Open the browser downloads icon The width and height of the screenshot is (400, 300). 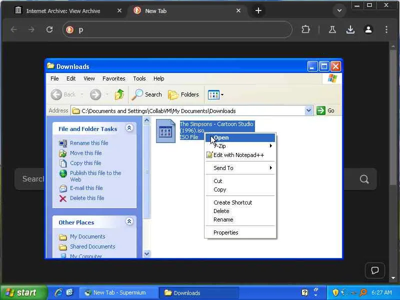point(350,29)
